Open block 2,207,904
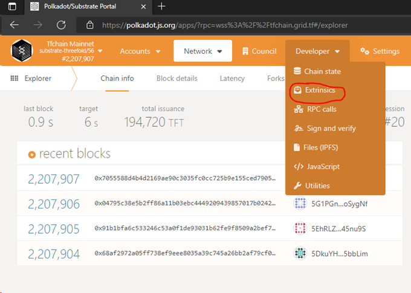Image resolution: width=411 pixels, height=293 pixels. [53, 254]
